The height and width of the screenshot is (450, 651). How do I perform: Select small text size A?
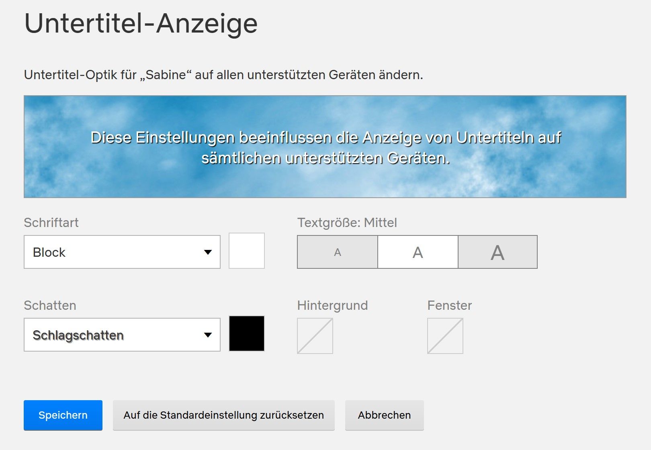[338, 252]
